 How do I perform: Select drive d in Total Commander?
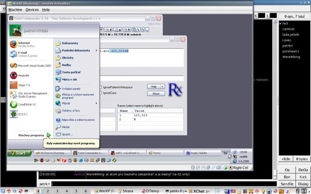click(108, 30)
